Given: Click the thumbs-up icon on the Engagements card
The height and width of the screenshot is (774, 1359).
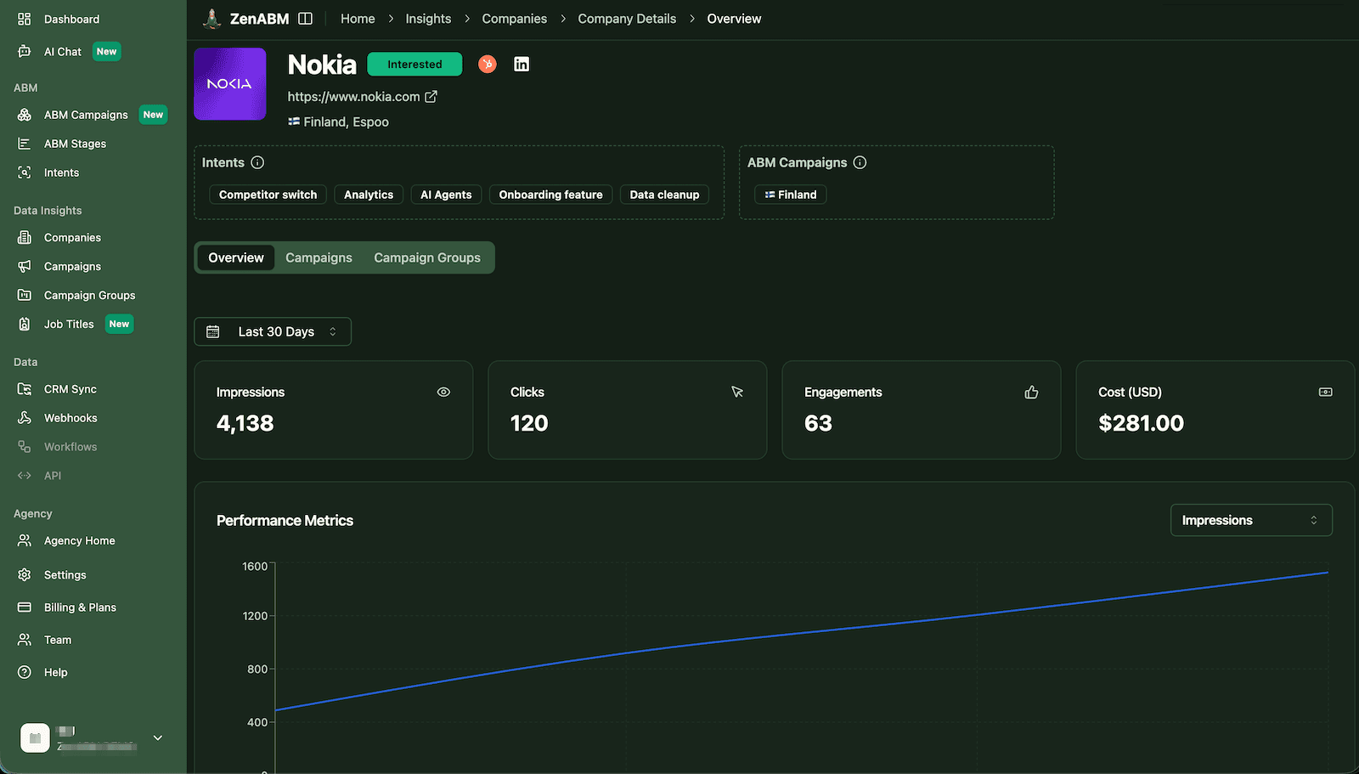Looking at the screenshot, I should tap(1031, 392).
